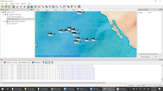The width and height of the screenshot is (163, 91).
Task: Toggle the Warnings filter in Log
Action: point(23,62)
